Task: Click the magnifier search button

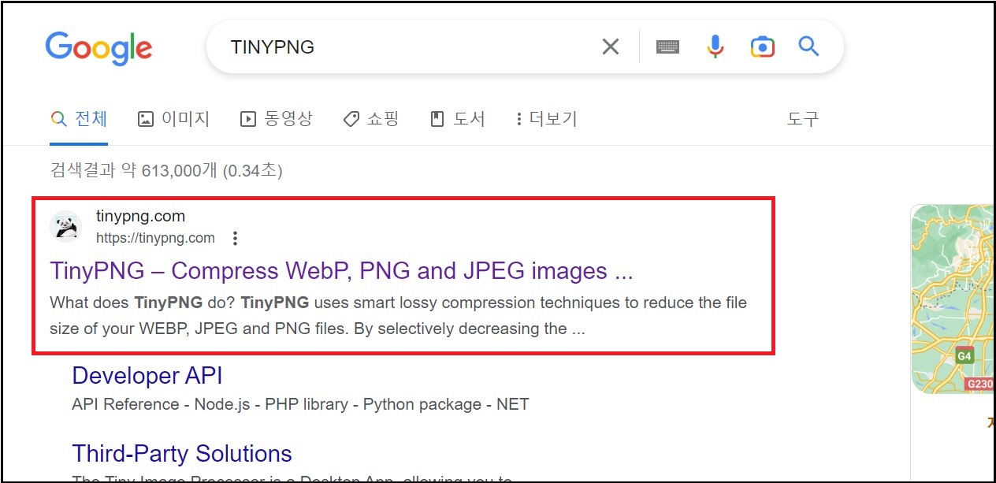Action: coord(809,46)
